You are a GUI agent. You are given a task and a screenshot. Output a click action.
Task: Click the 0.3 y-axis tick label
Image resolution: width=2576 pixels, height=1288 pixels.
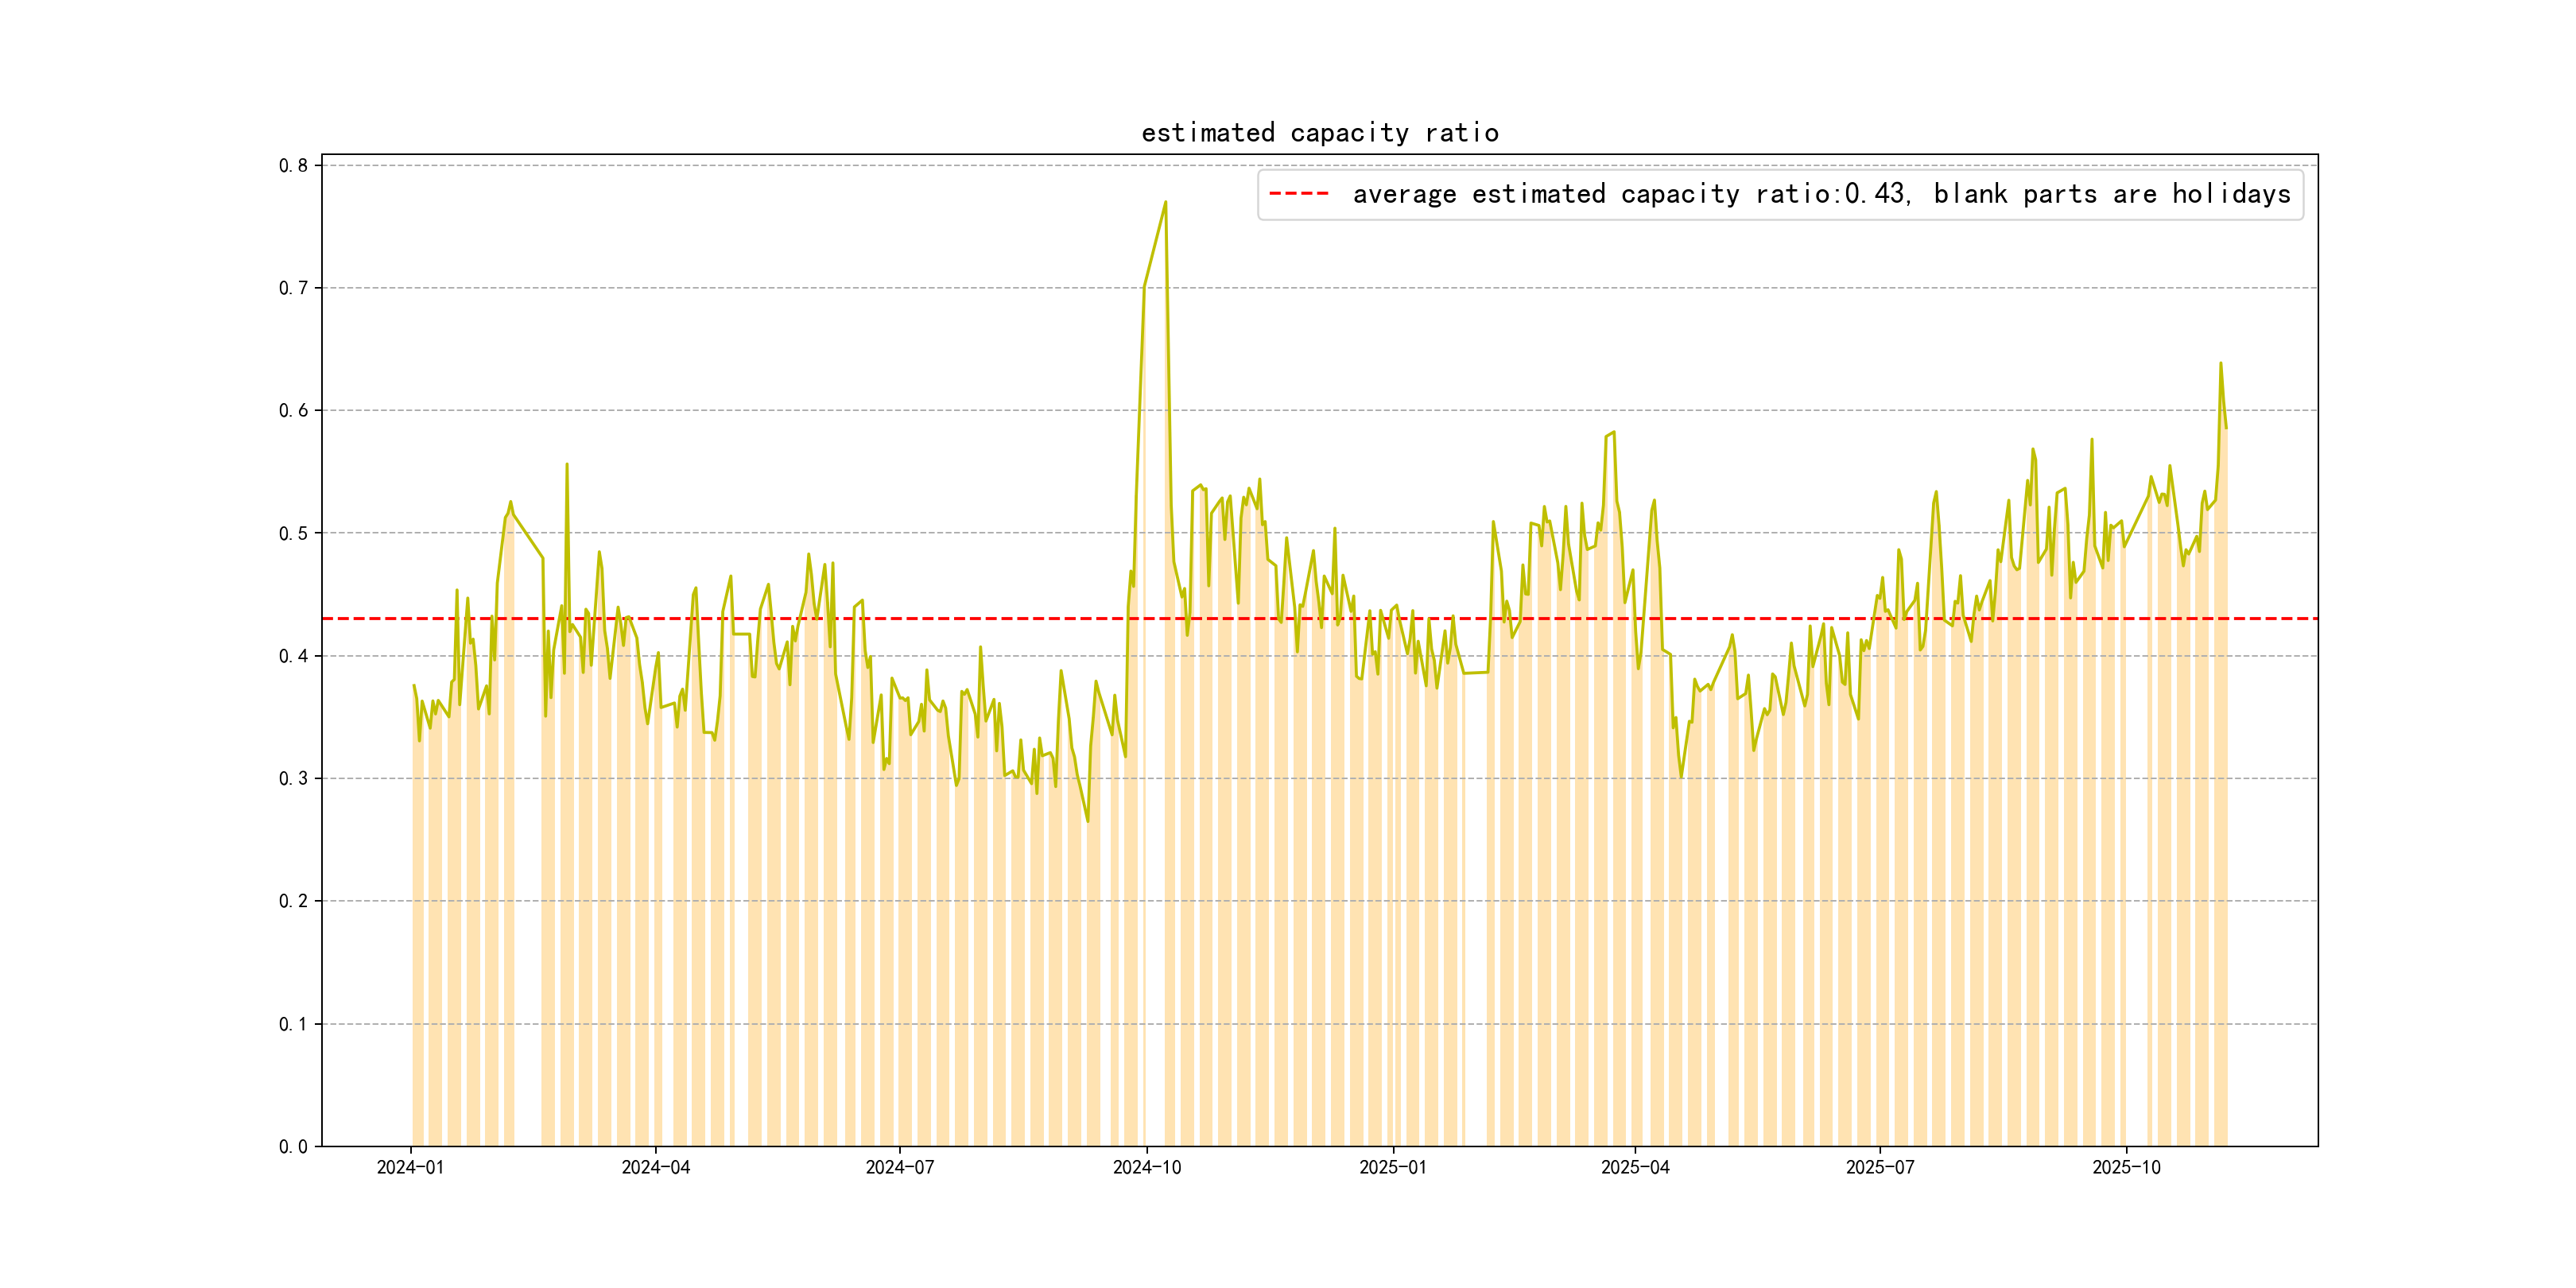pos(293,779)
